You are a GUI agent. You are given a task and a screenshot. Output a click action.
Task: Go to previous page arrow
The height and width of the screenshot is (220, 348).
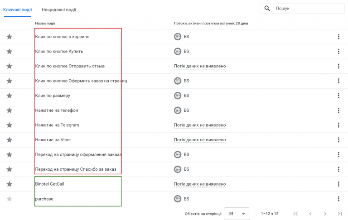point(310,214)
